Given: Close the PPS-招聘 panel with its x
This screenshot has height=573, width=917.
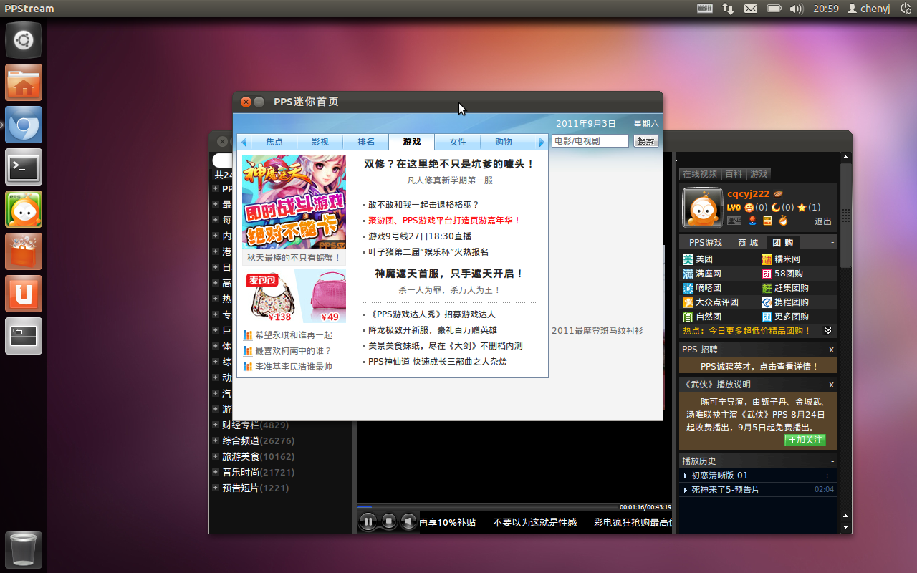Looking at the screenshot, I should pos(832,350).
